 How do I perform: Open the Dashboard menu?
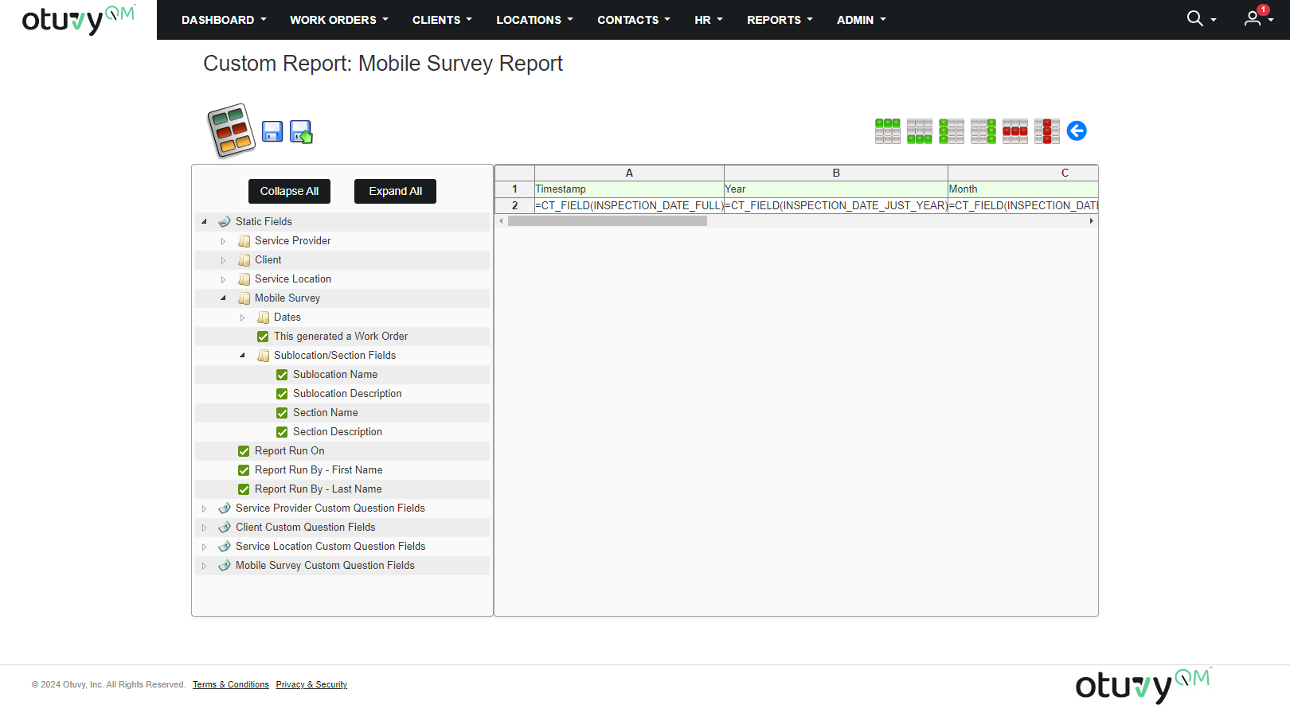(x=224, y=20)
